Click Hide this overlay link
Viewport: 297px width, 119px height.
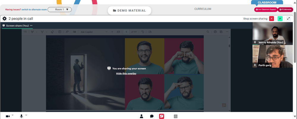126,73
